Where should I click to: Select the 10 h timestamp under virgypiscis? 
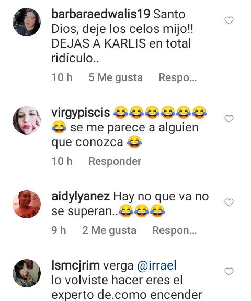click(62, 161)
